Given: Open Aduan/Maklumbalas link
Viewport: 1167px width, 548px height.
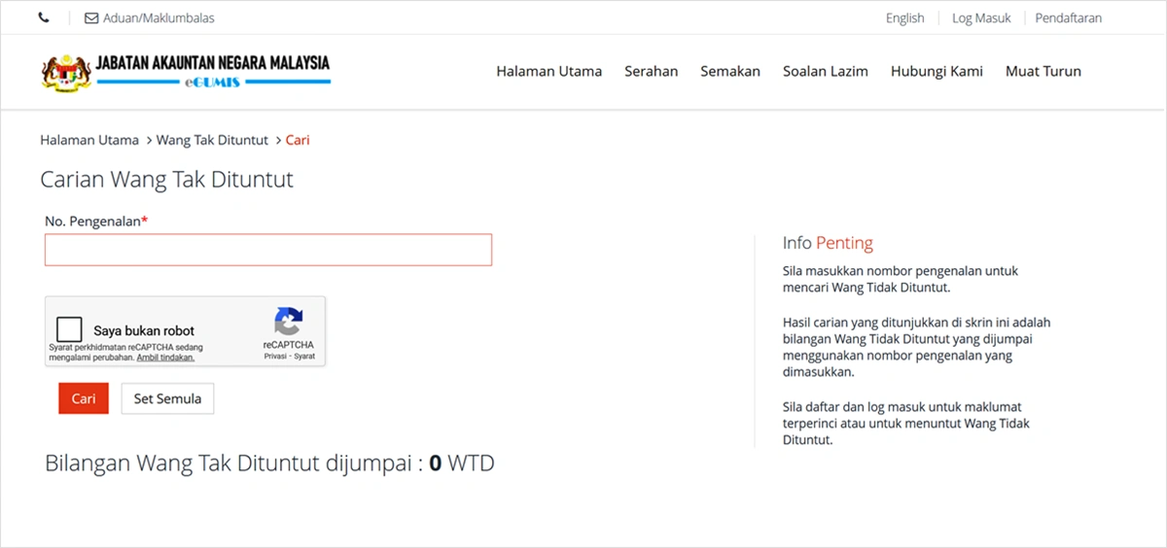Looking at the screenshot, I should pyautogui.click(x=159, y=17).
